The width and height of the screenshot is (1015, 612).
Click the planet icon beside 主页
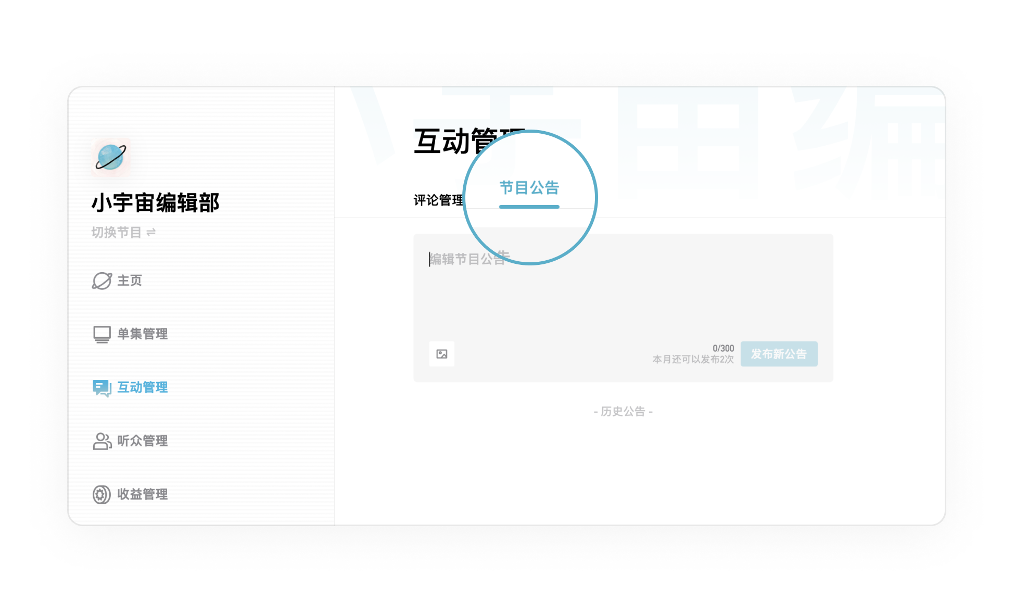coord(102,280)
